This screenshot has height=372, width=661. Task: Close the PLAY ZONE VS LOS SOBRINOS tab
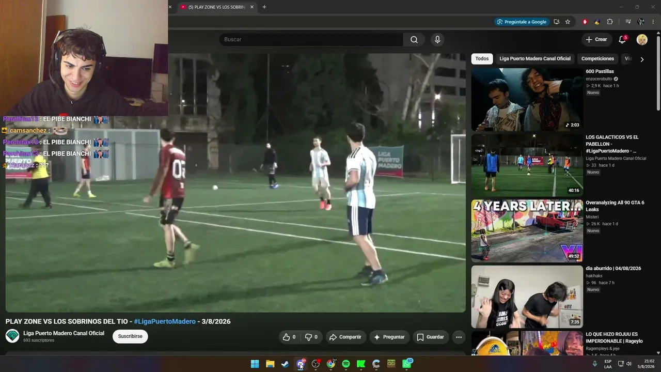[252, 7]
